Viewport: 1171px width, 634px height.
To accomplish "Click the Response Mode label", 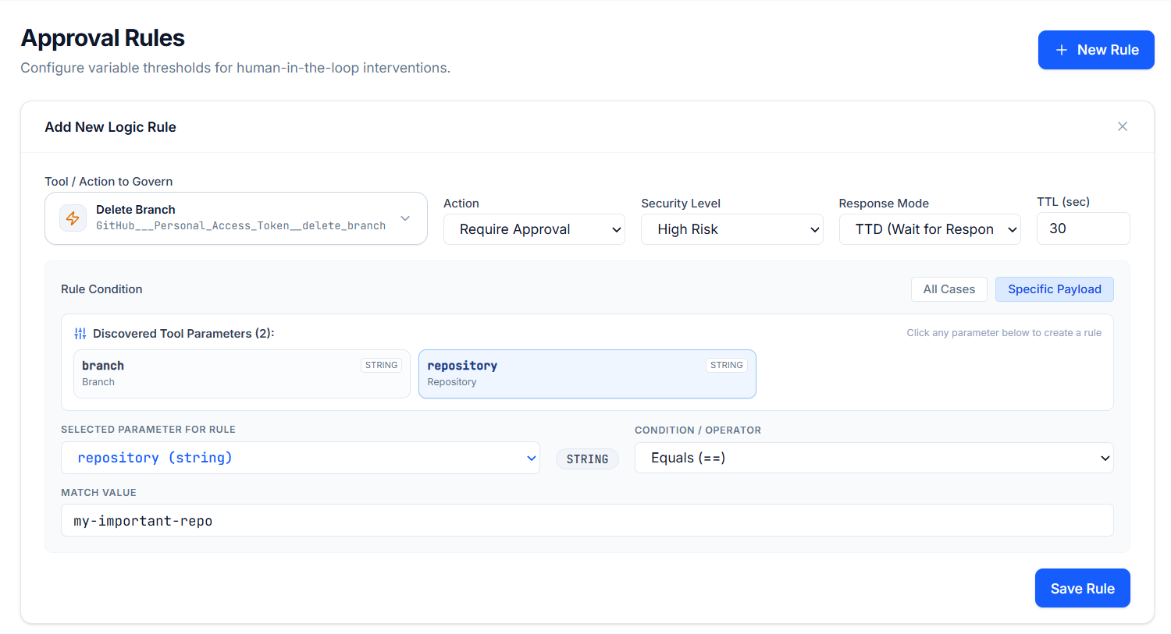I will 884,204.
